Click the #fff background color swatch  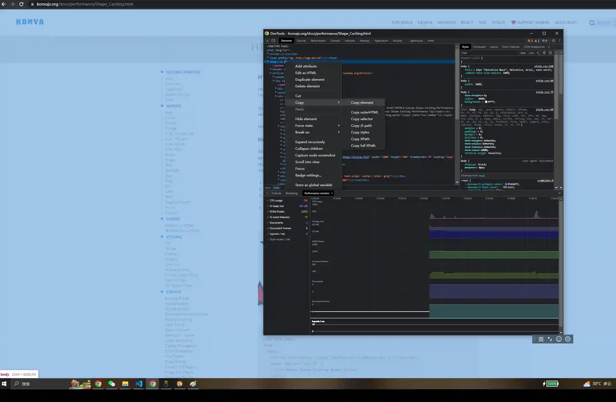[x=486, y=102]
